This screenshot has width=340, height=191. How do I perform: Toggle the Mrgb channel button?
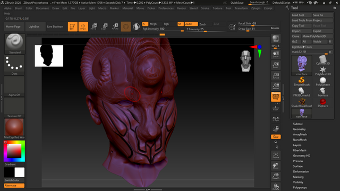153,24
